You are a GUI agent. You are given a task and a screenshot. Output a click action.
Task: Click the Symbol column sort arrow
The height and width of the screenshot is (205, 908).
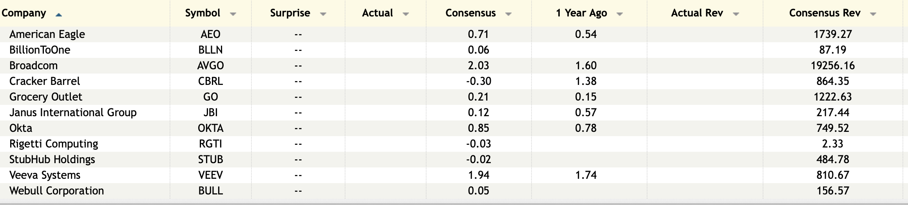coord(233,14)
